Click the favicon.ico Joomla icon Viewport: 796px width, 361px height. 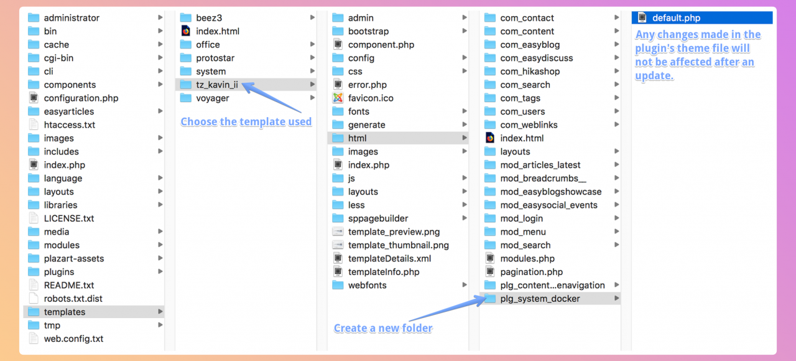pyautogui.click(x=338, y=98)
